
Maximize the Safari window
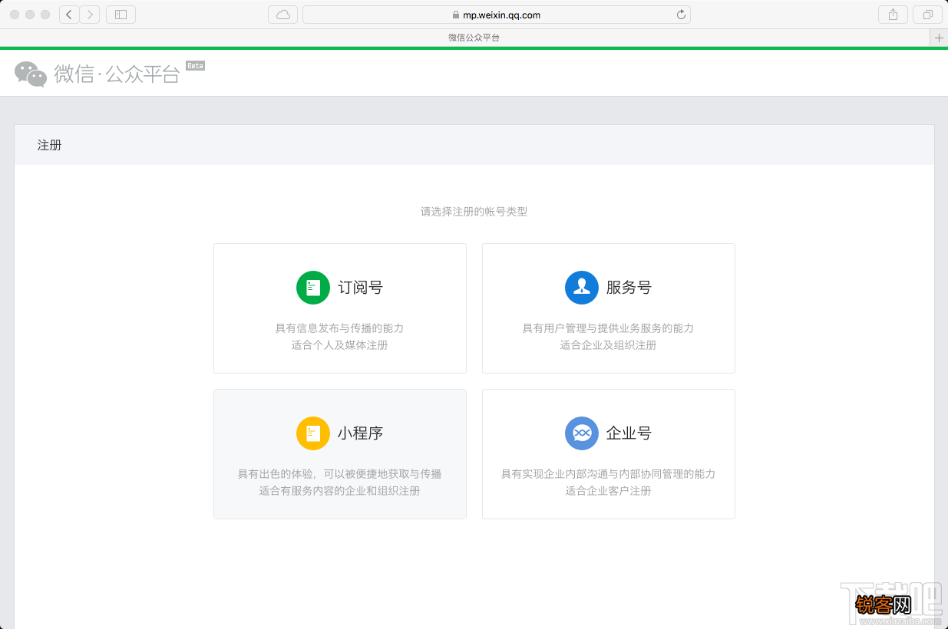pyautogui.click(x=45, y=15)
